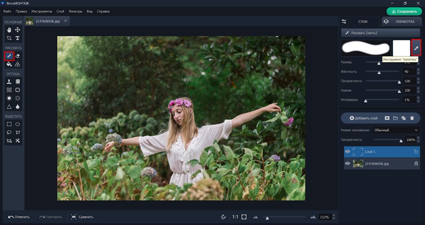Select the paint bucket Fill tool

point(9,64)
